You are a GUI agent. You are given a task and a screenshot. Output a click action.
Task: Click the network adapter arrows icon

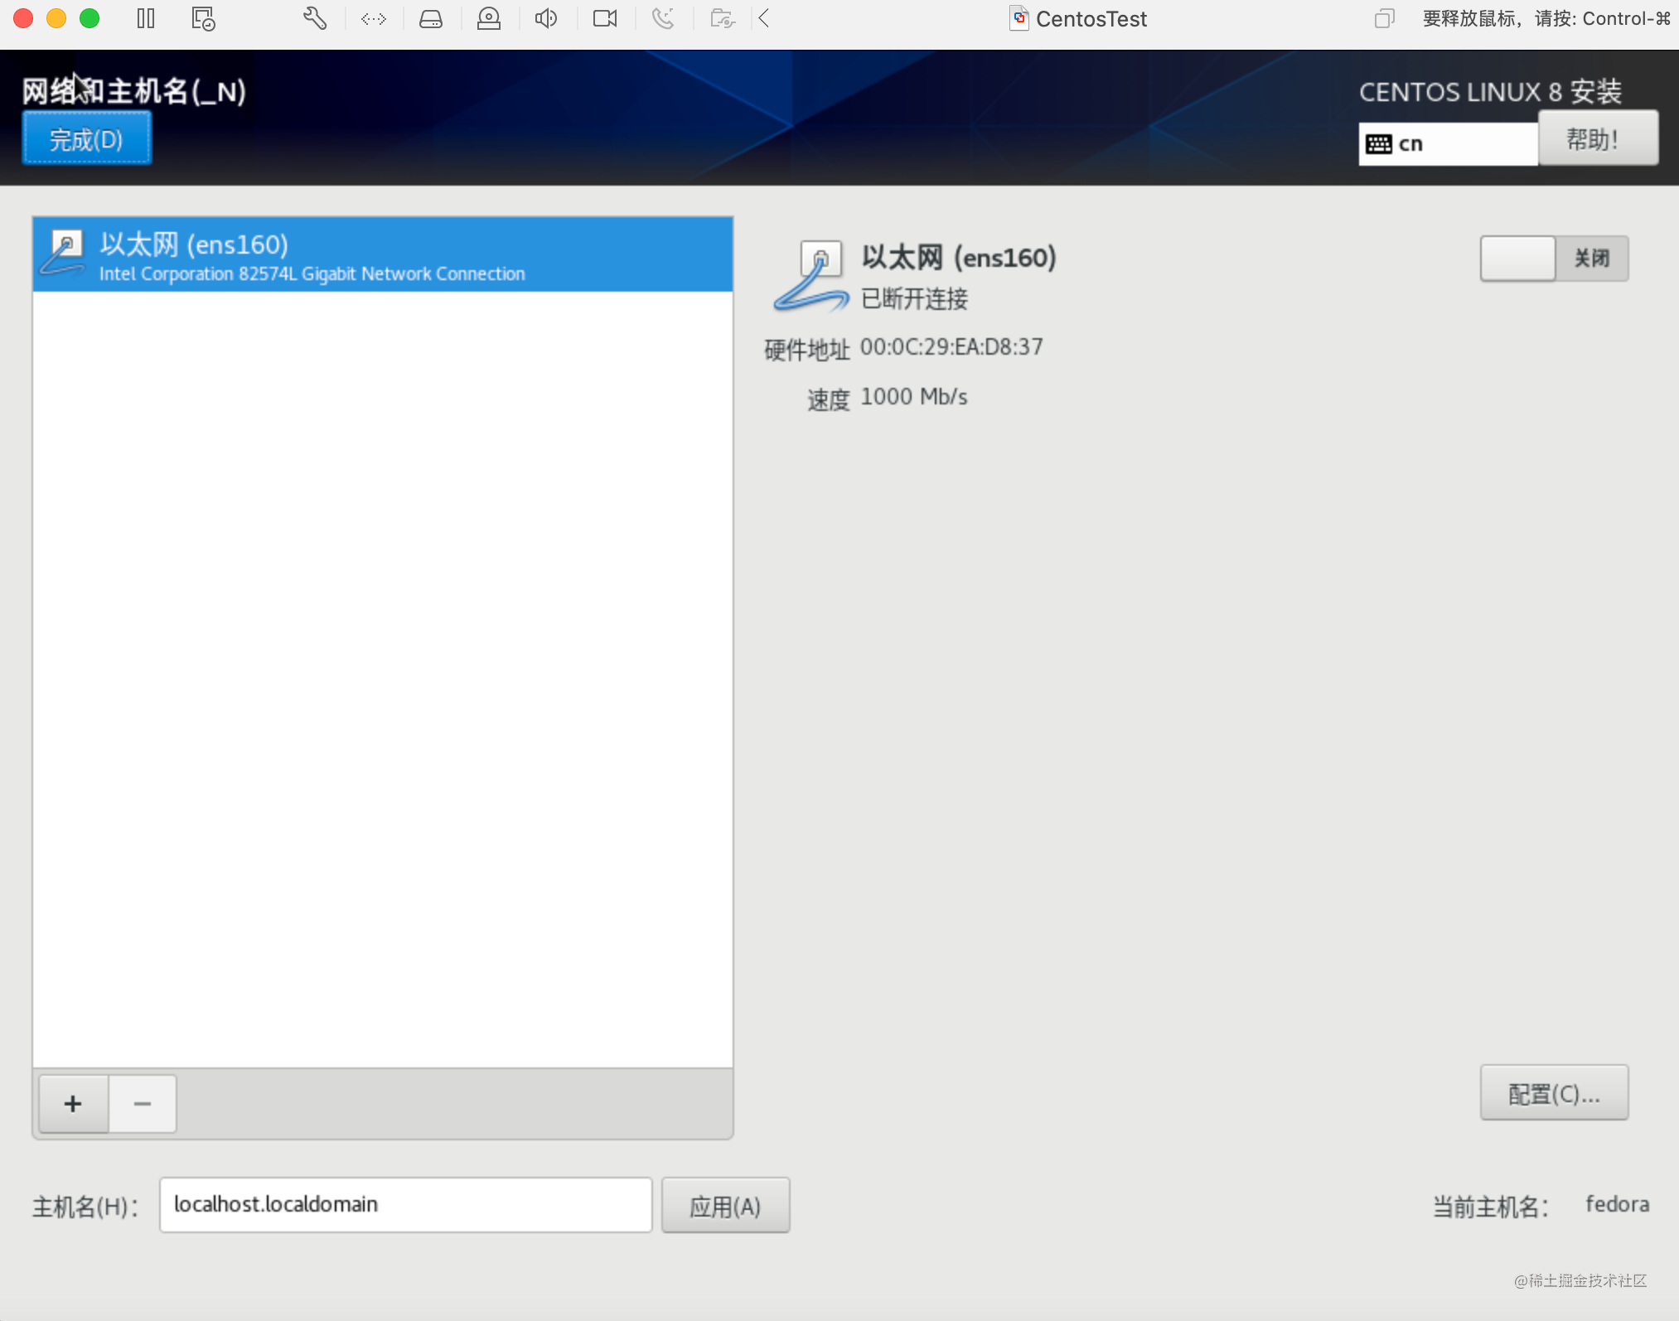374,18
